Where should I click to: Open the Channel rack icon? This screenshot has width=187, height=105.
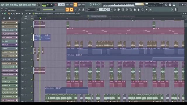(123, 10)
